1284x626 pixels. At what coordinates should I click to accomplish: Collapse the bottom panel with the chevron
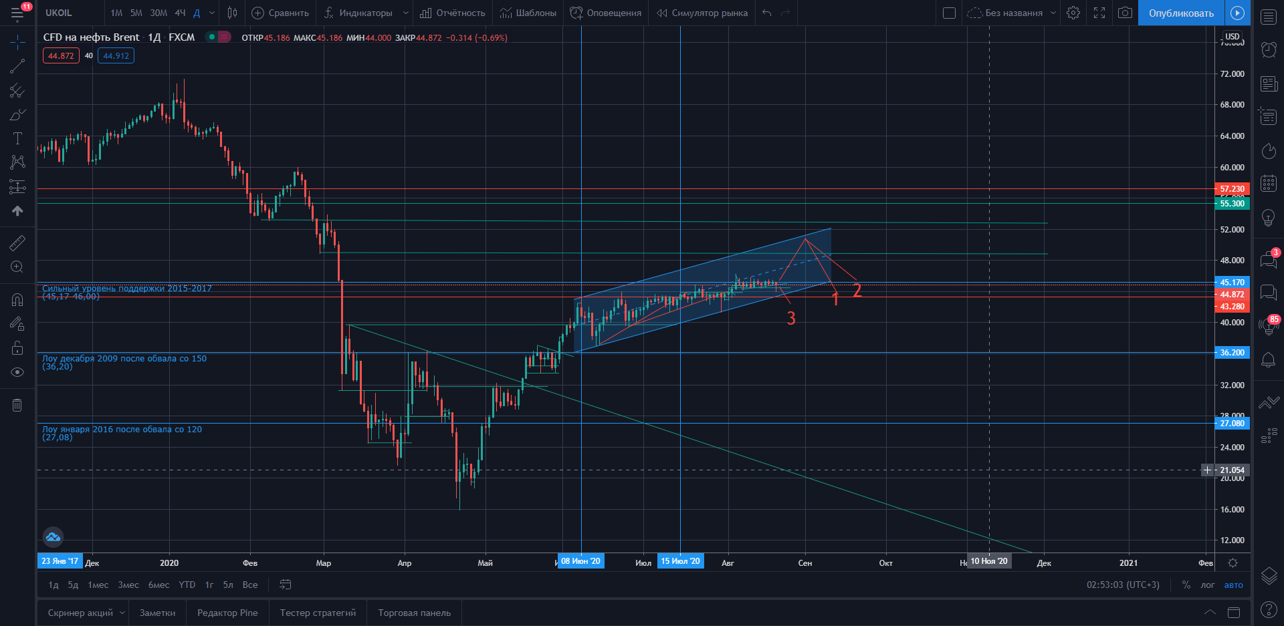(1210, 612)
